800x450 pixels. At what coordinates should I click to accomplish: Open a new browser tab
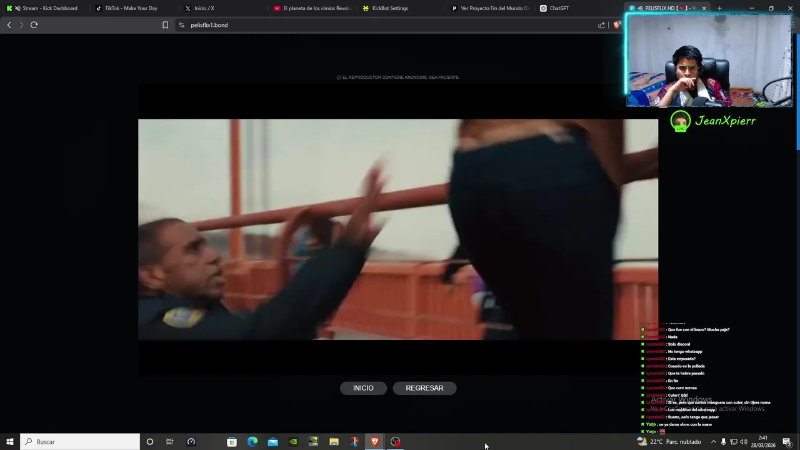click(x=719, y=8)
